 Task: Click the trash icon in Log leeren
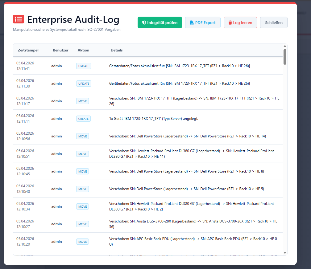point(230,22)
